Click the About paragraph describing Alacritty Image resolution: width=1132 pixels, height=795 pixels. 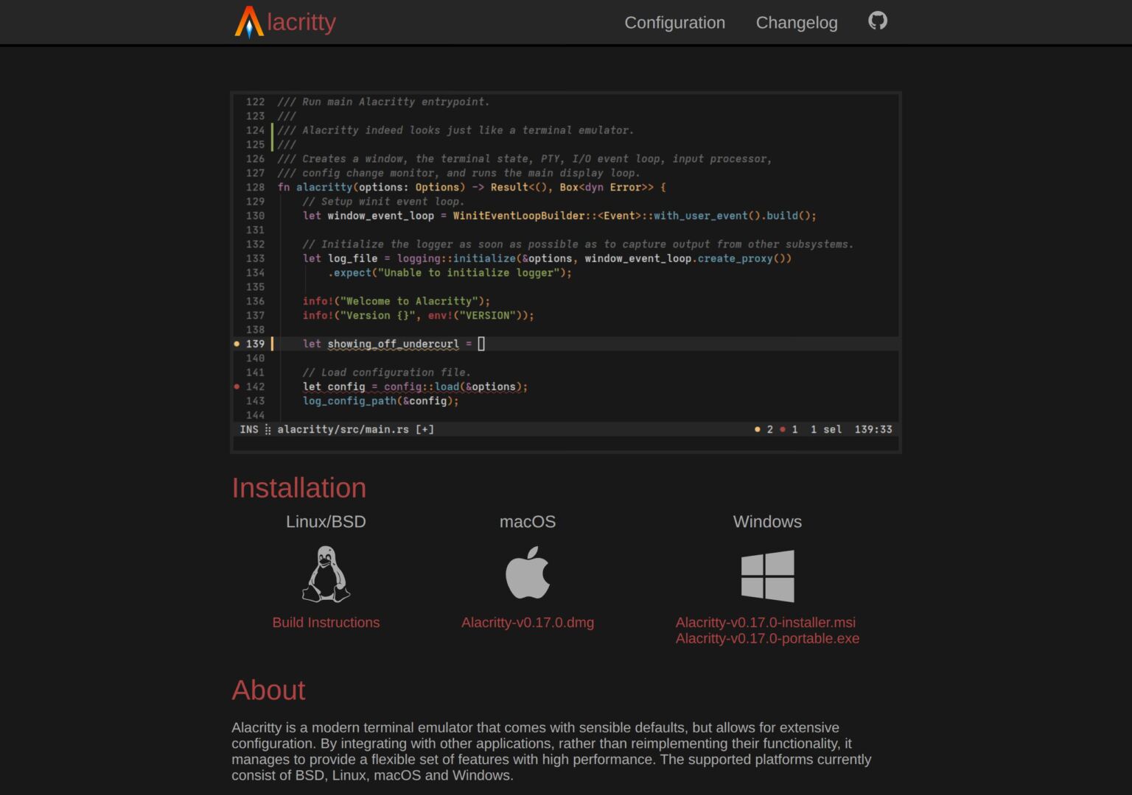[x=551, y=751]
